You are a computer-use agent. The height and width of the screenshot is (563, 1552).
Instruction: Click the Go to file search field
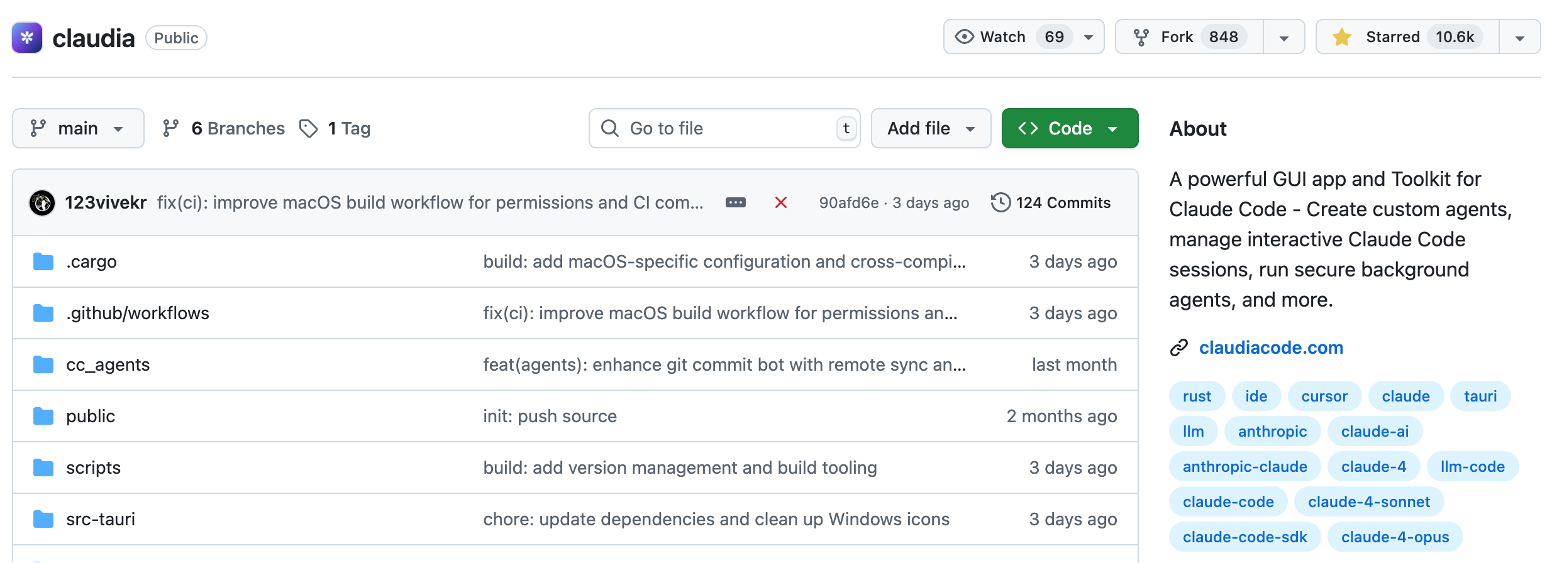click(x=724, y=128)
